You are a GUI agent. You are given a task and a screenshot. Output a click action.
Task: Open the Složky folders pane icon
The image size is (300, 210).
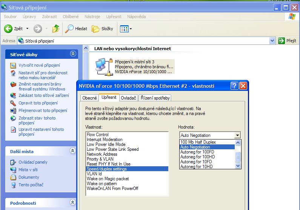96,29
